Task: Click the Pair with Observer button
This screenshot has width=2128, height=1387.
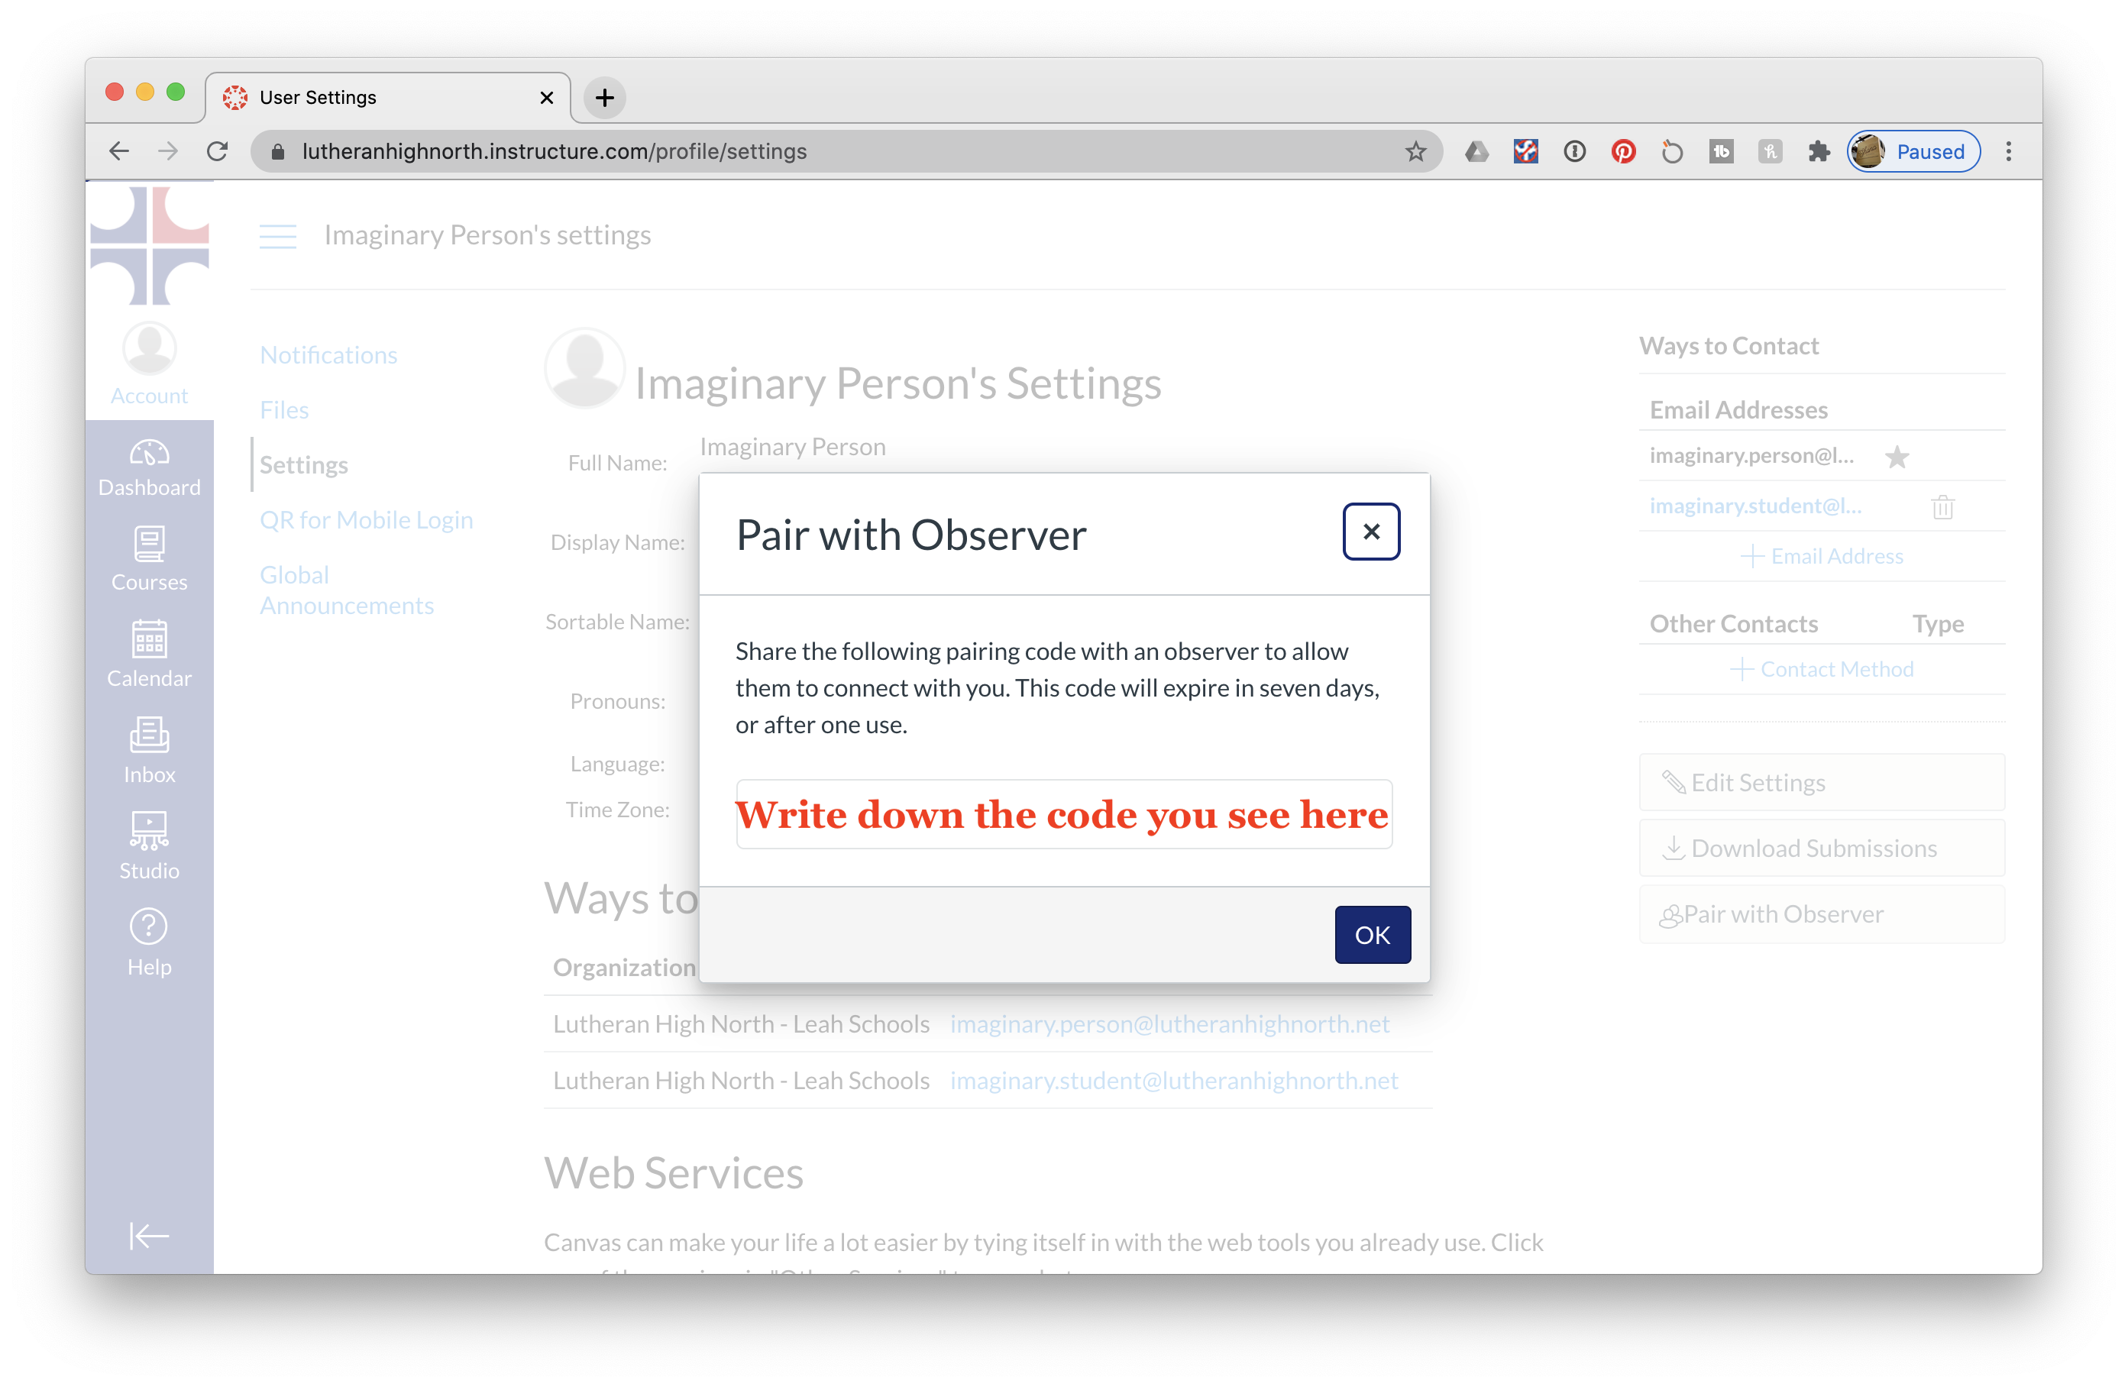Action: [x=1821, y=914]
